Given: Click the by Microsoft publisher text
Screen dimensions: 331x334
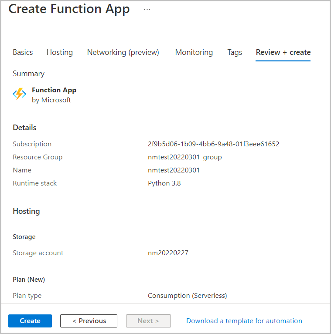Looking at the screenshot, I should coord(51,100).
